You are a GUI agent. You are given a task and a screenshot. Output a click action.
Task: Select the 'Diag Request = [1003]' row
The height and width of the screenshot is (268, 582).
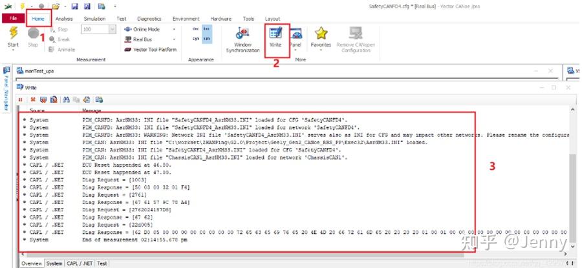(295, 180)
